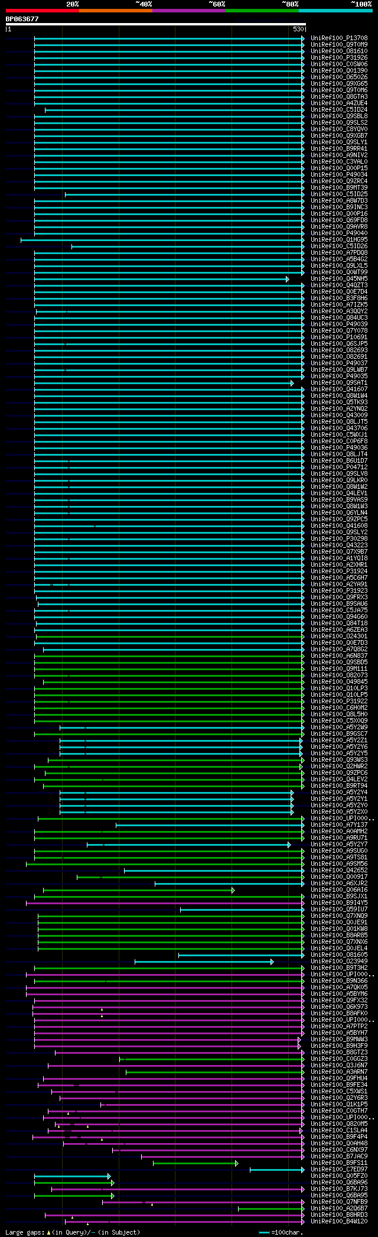378x1237 pixels.
Task: Open the UniRef100_O24301 entry
Action: point(339,637)
